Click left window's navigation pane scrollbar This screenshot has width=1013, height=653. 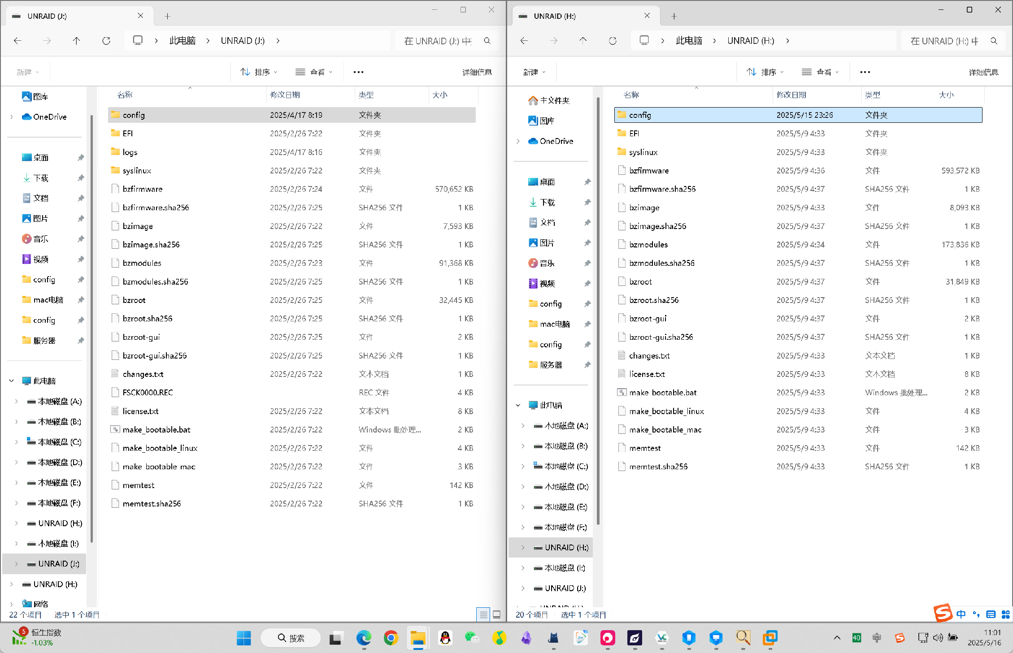click(x=92, y=327)
